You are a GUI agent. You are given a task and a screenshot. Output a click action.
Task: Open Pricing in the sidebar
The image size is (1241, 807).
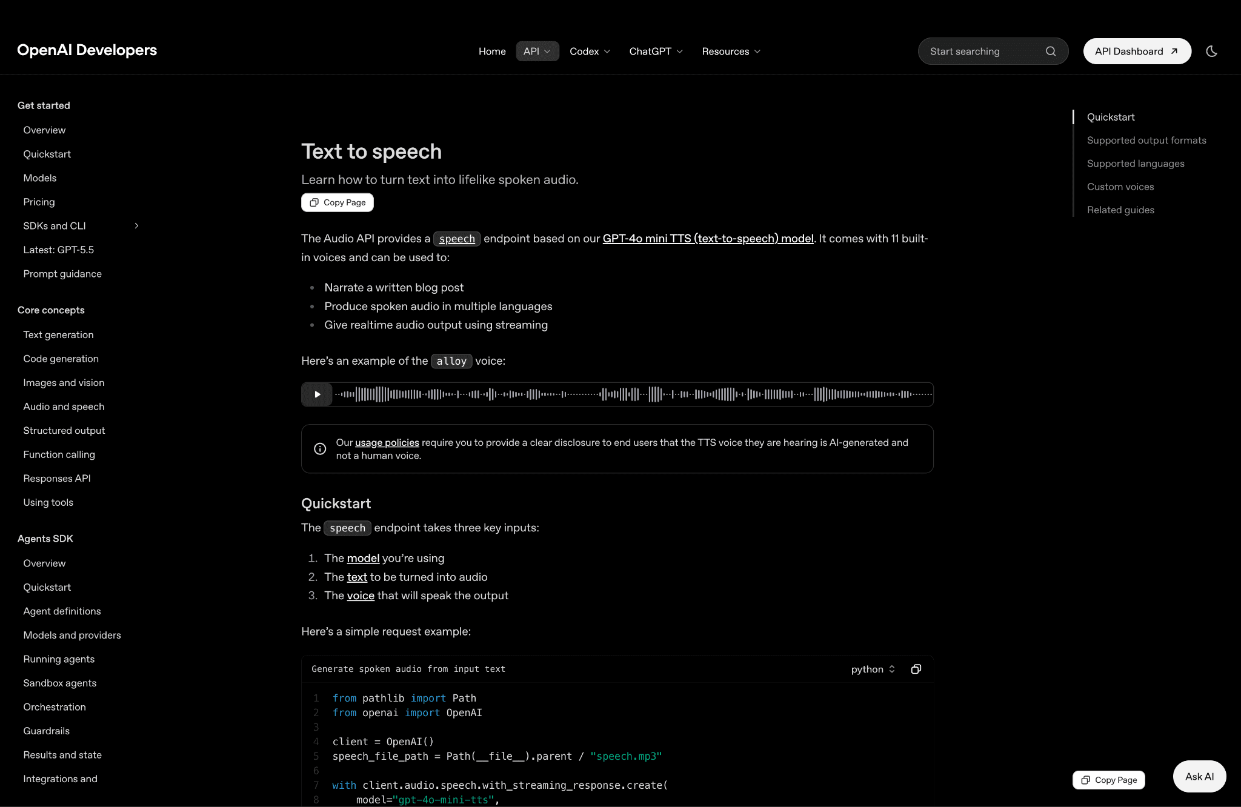(x=39, y=202)
